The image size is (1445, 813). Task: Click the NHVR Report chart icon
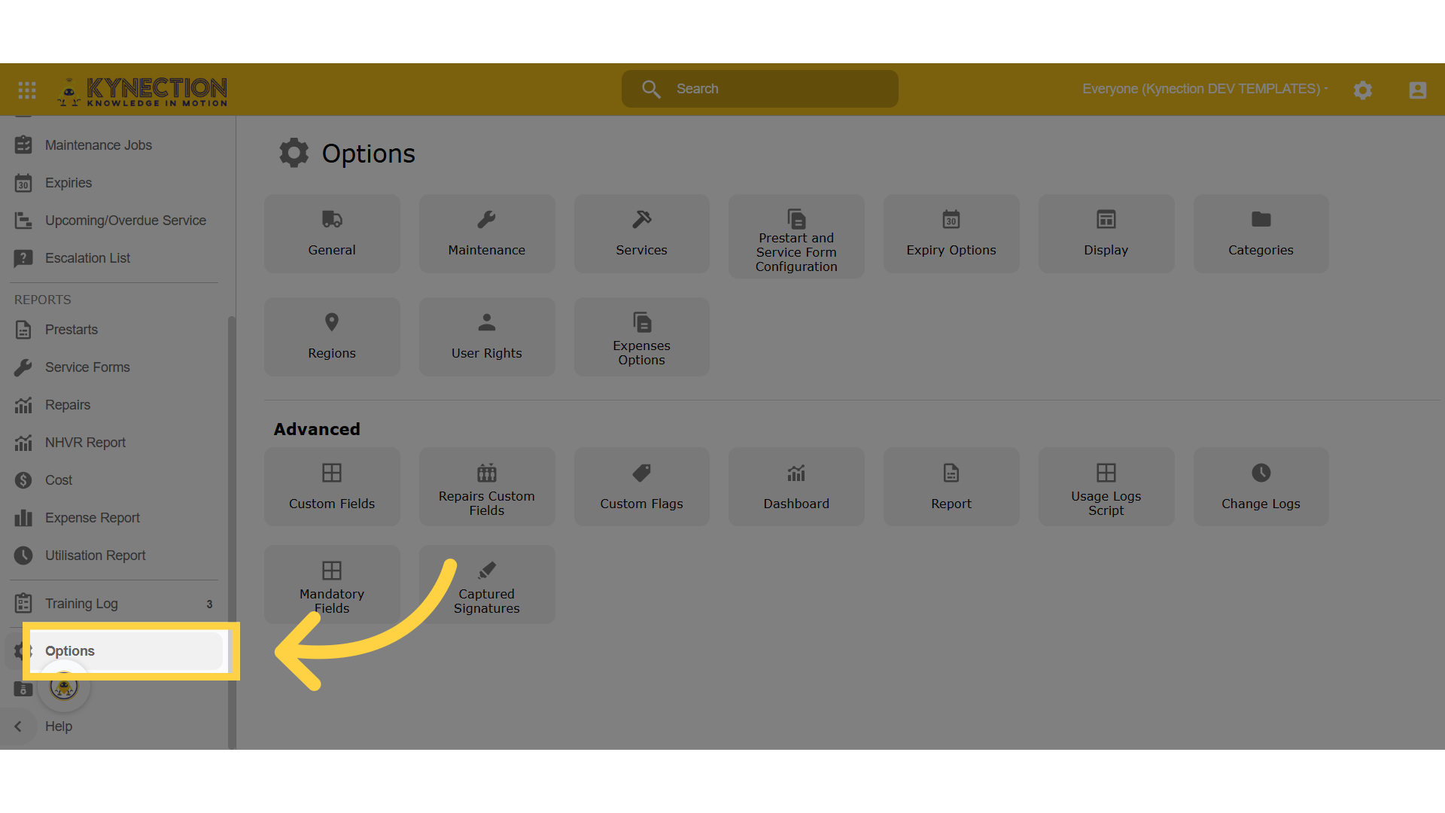[23, 443]
